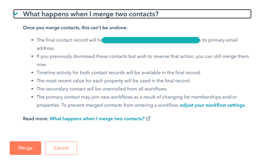Click the 'Read more:' label
The height and width of the screenshot is (160, 264).
tap(35, 119)
